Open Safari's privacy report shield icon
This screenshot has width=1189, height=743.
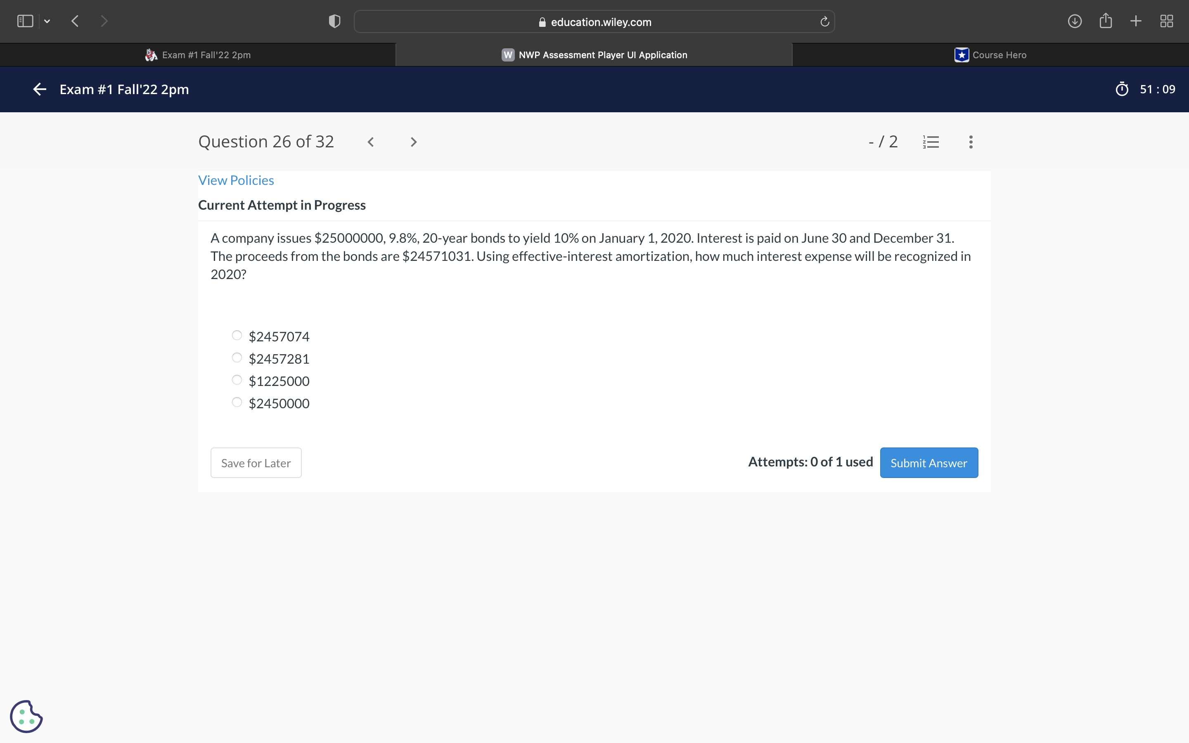click(334, 21)
